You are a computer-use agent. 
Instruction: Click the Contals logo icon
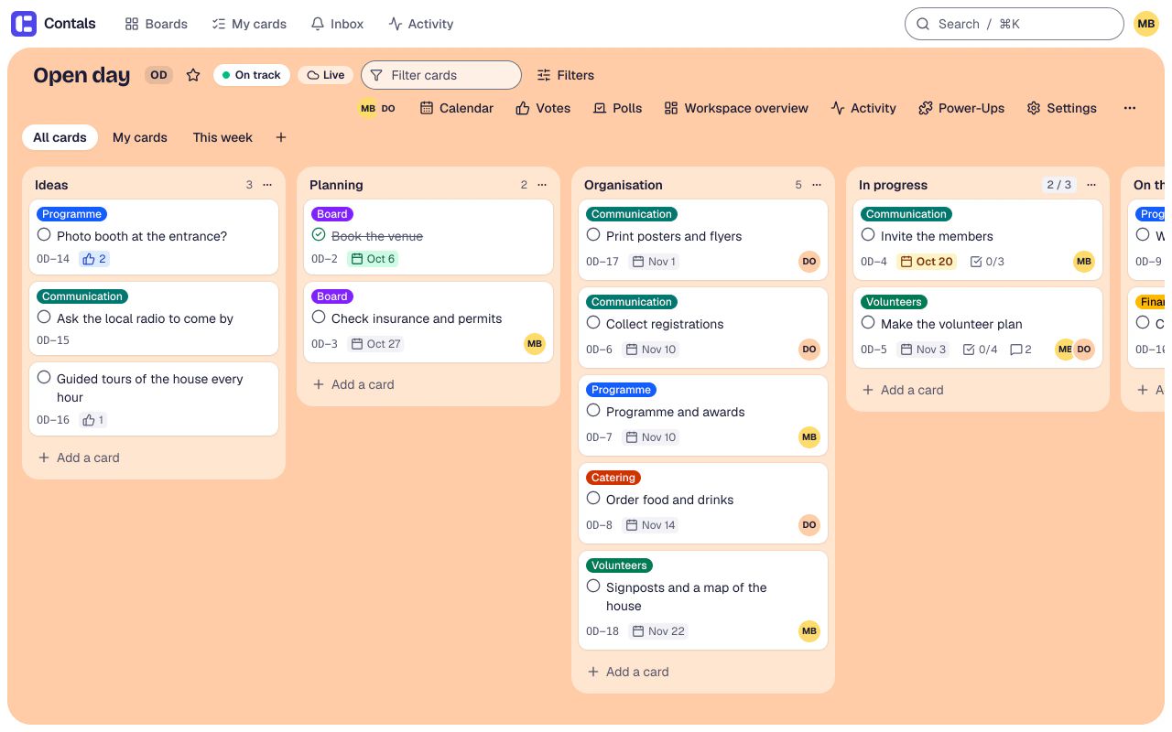tap(24, 24)
